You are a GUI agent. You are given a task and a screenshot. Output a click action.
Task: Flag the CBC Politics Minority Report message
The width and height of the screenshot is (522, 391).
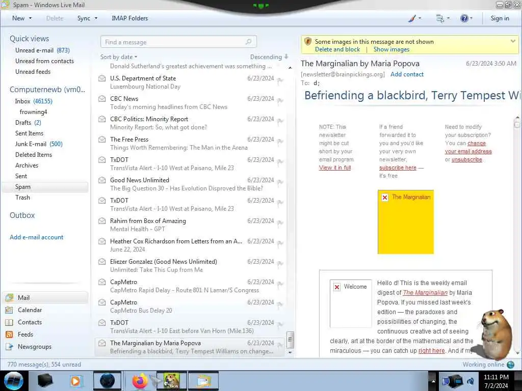click(x=280, y=122)
